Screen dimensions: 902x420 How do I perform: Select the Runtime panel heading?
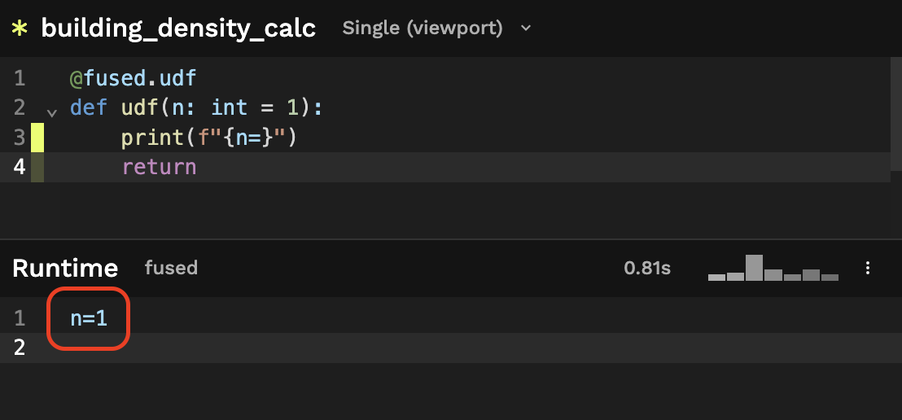coord(65,268)
